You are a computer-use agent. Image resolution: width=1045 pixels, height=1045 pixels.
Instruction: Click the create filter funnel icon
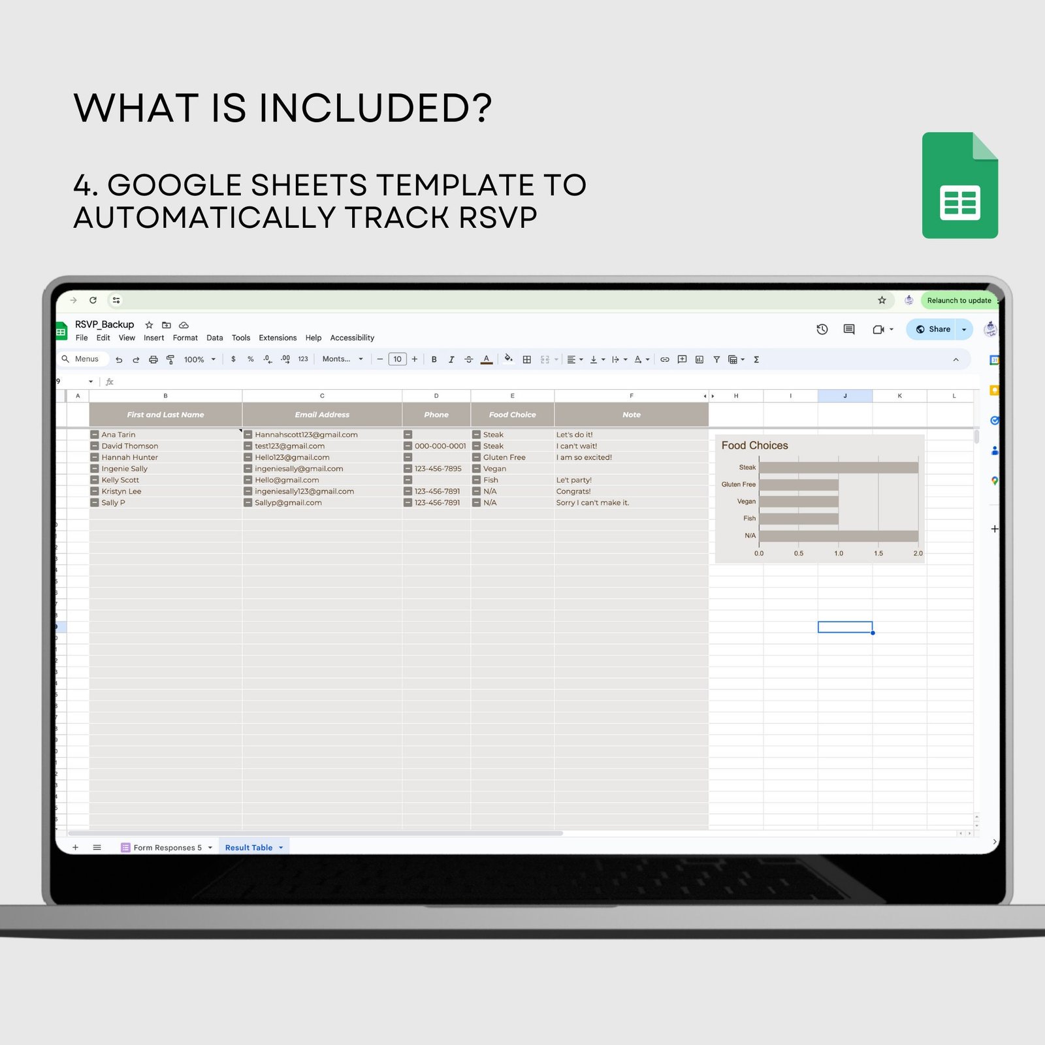tap(716, 359)
